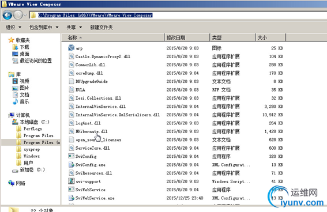Select the EULA RTF document icon
The height and width of the screenshot is (212, 327).
pyautogui.click(x=72, y=89)
